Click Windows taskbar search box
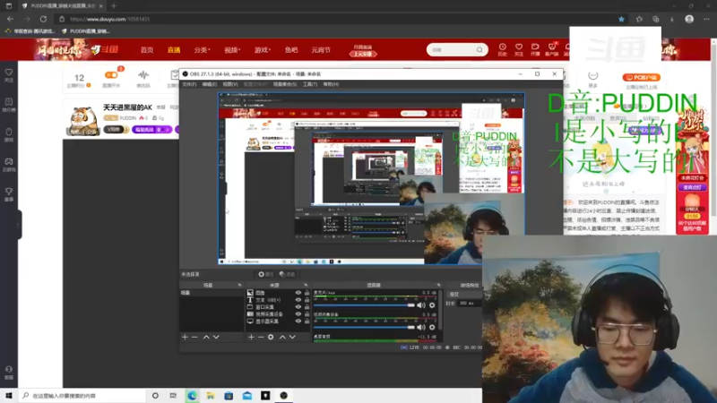Image resolution: width=717 pixels, height=403 pixels. (82, 396)
